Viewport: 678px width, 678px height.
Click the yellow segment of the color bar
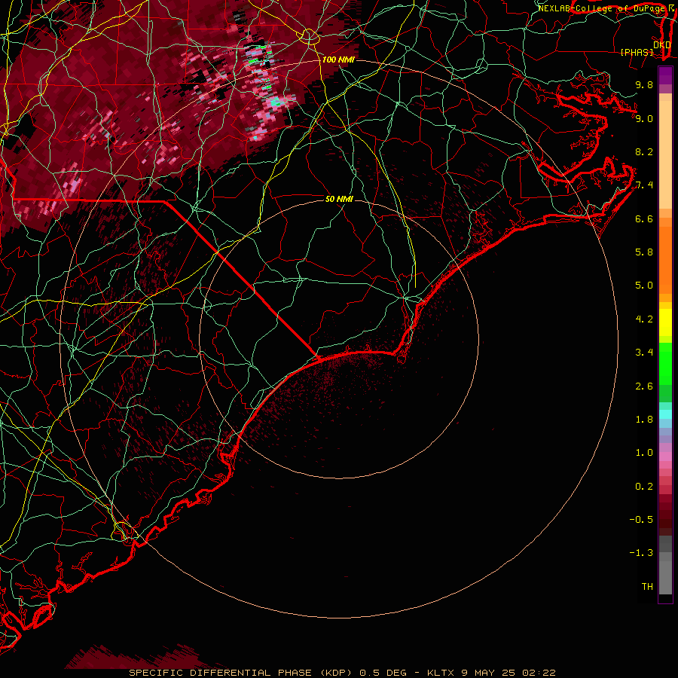tap(665, 322)
